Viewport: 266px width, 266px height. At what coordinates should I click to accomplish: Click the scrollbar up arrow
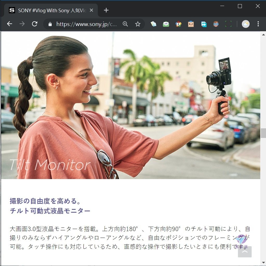click(x=263, y=35)
